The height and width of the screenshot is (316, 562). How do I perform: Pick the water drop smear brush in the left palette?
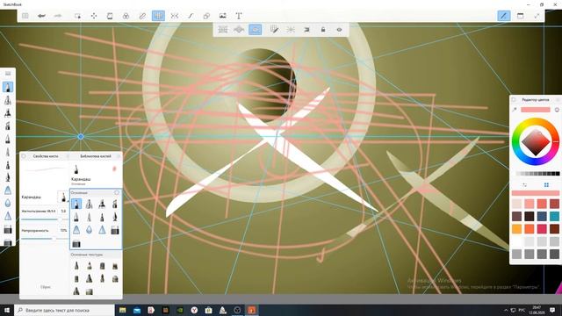(8, 203)
